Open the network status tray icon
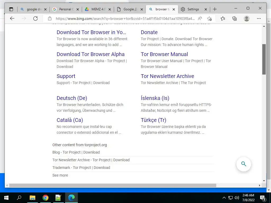Viewport: 271px width, 203px height. (231, 198)
